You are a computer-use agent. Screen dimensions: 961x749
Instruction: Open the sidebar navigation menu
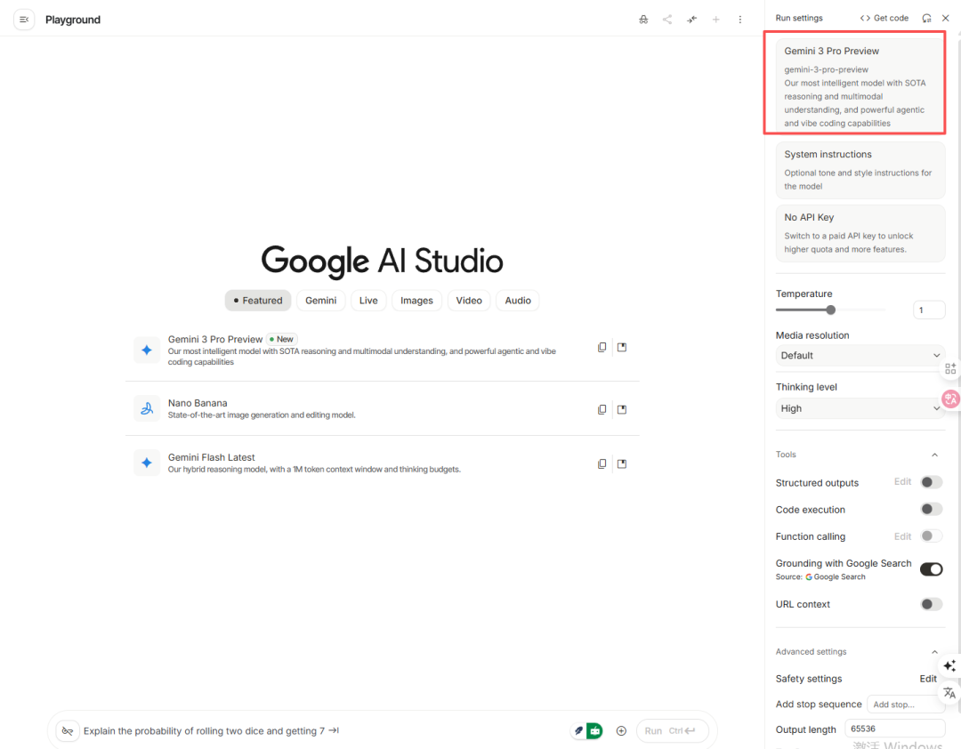(24, 20)
